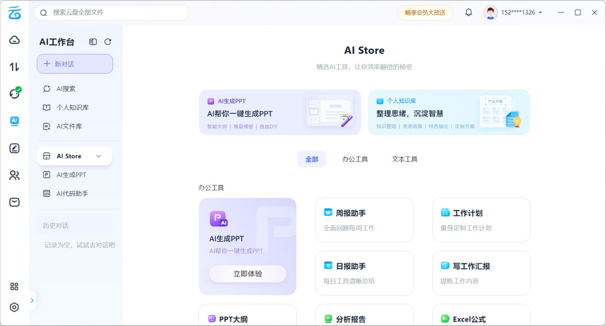Open the notes editor icon in left rail
The image size is (606, 326).
pyautogui.click(x=14, y=148)
